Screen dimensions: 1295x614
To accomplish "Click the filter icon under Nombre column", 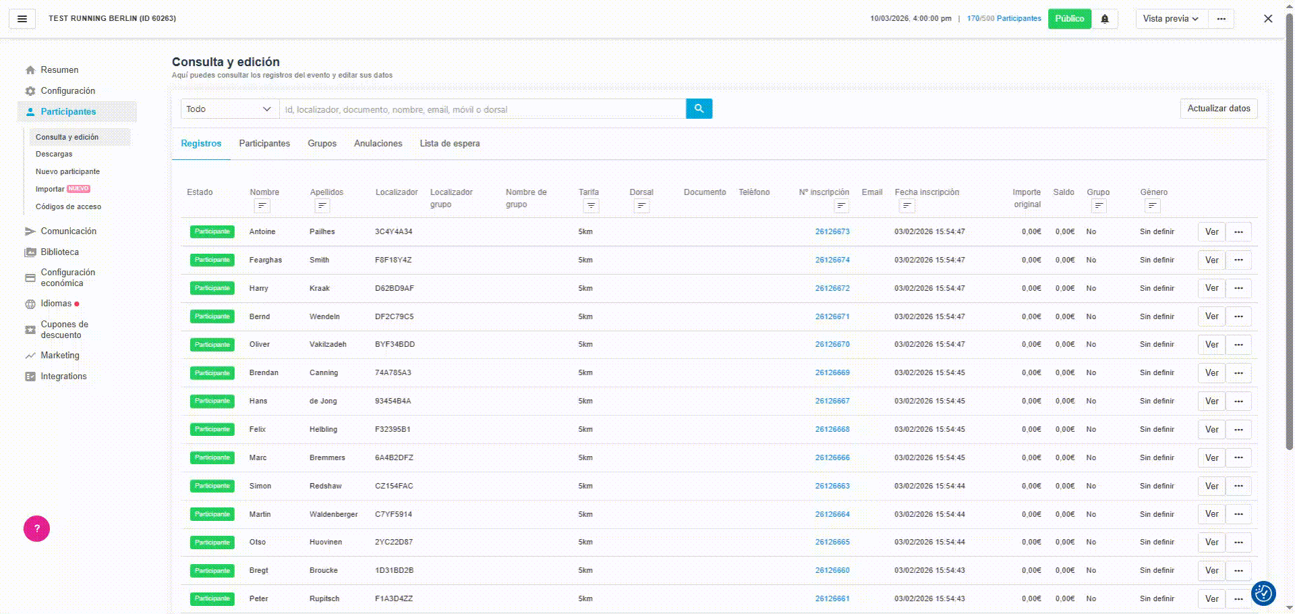I will tap(262, 206).
